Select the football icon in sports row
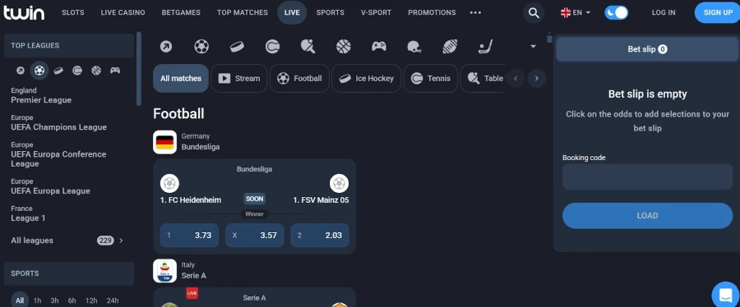Screen dimensions: 740x307 coord(201,46)
